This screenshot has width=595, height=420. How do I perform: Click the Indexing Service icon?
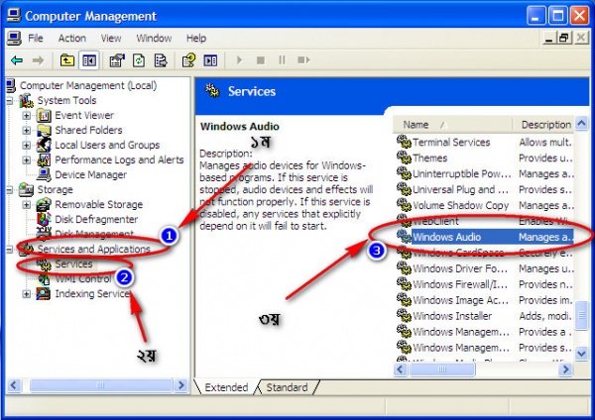pyautogui.click(x=44, y=294)
